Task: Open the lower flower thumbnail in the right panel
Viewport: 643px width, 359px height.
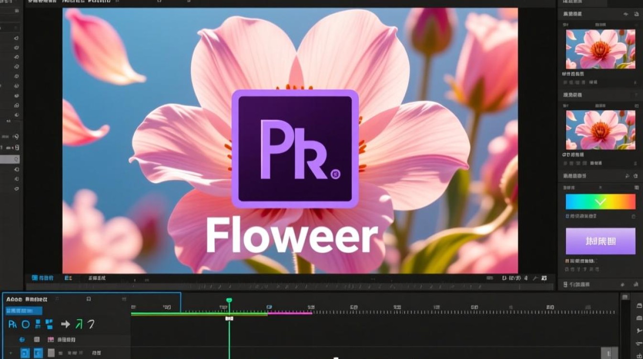Action: (x=600, y=130)
